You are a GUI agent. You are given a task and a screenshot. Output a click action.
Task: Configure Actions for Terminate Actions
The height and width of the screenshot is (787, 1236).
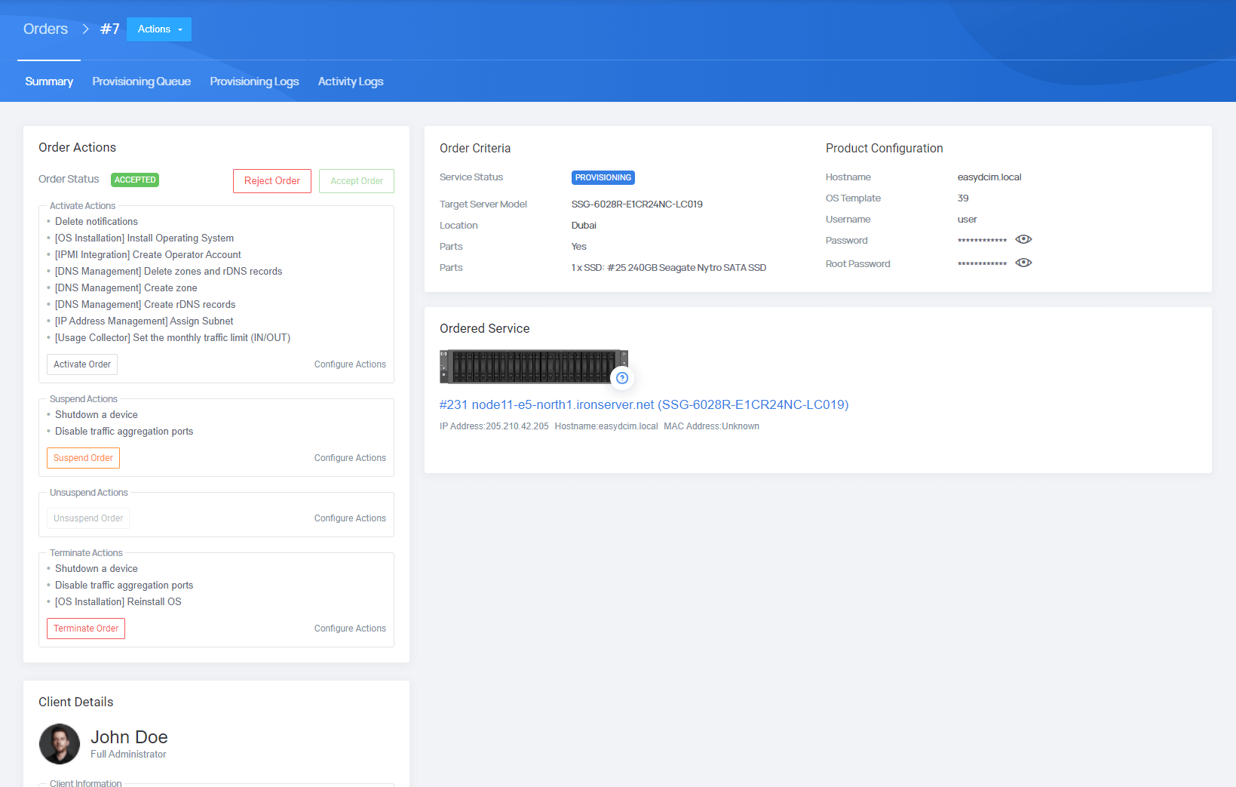350,629
